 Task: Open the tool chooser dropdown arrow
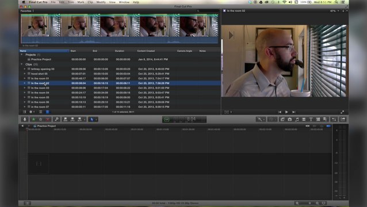pos(96,119)
